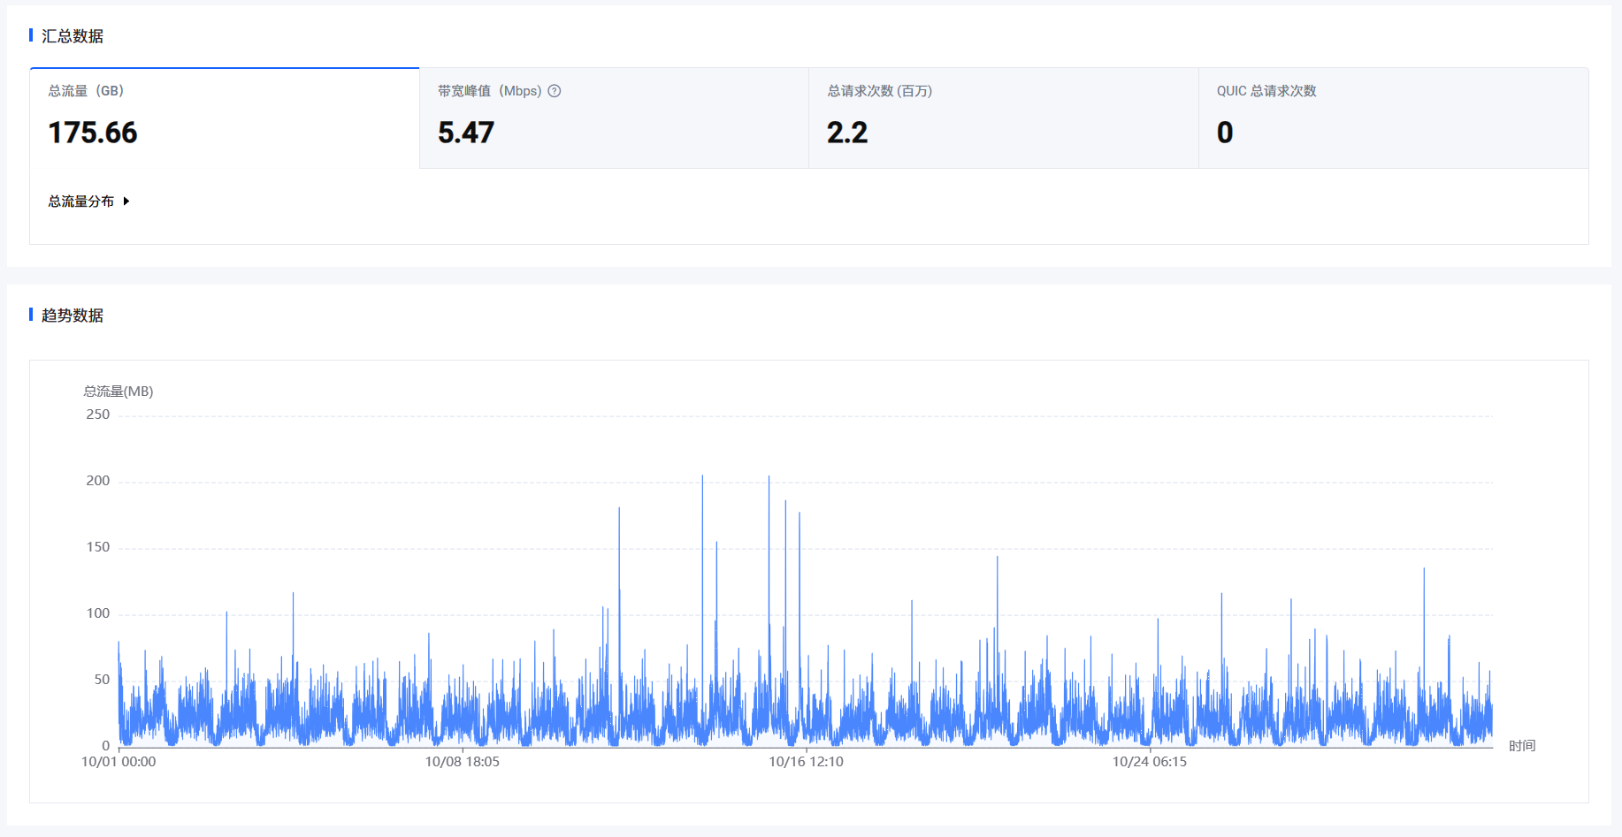Click the 100 y-axis tick label

coord(98,613)
